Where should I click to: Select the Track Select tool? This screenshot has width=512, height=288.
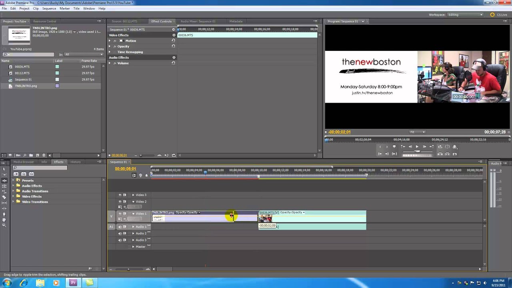[x=4, y=175]
